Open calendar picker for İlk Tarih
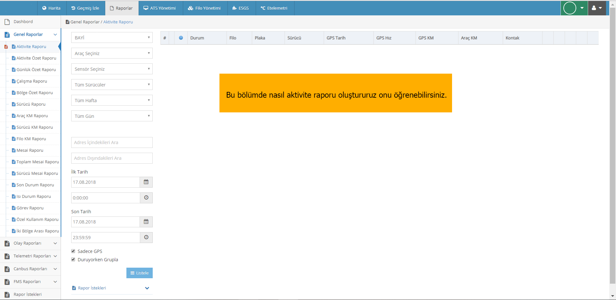This screenshot has height=300, width=616. 146,182
